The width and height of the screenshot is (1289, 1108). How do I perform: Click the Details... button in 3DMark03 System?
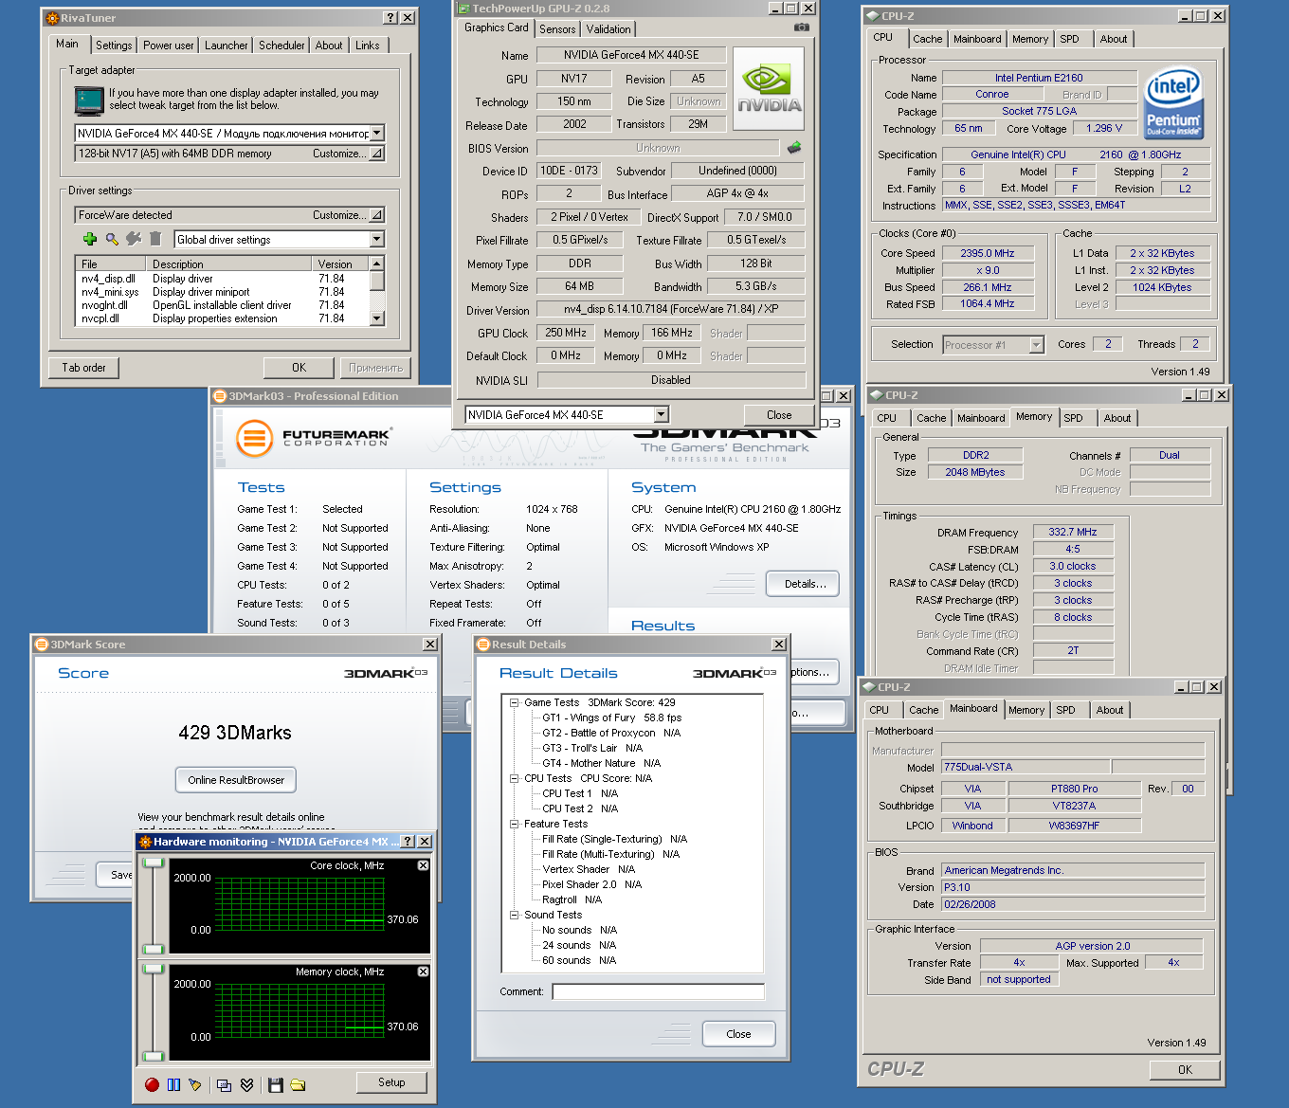[805, 584]
